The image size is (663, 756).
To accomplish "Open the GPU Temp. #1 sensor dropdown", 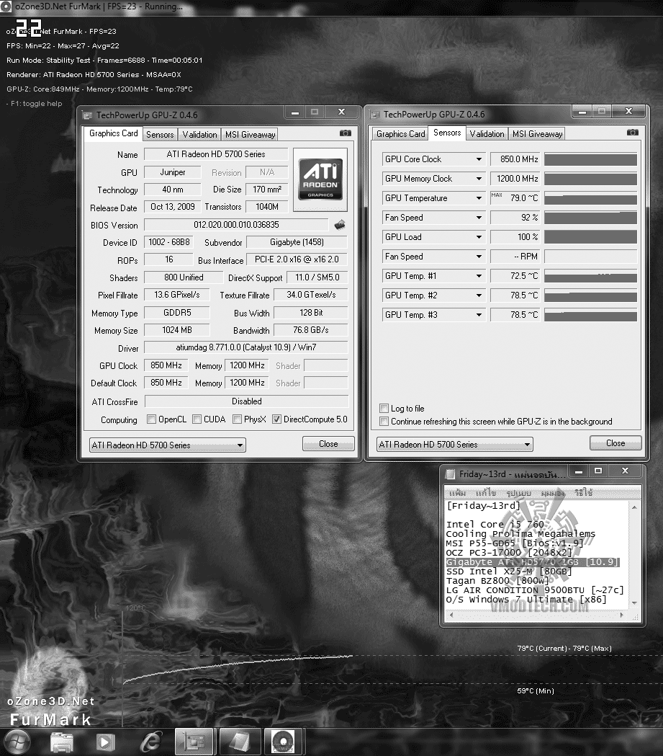I will [x=479, y=276].
